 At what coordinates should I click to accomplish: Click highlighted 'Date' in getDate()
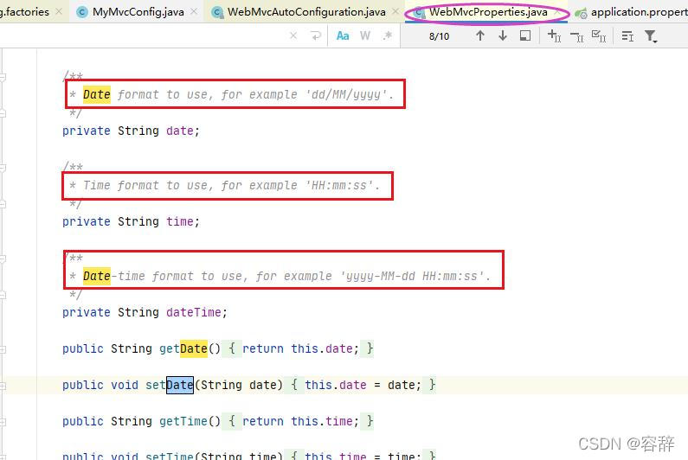point(194,349)
